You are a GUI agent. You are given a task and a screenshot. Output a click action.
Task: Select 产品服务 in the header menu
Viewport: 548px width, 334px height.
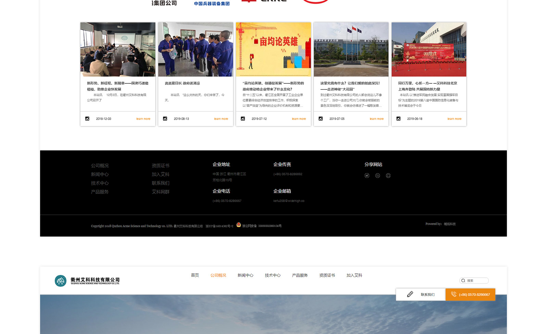point(300,275)
